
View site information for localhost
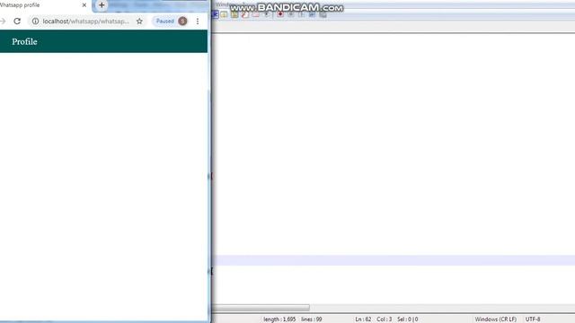(35, 22)
